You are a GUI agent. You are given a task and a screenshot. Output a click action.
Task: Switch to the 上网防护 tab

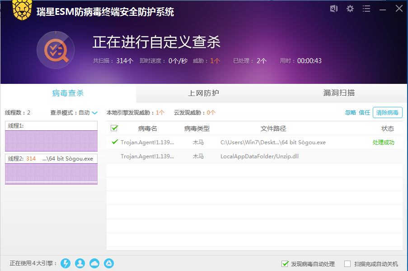pyautogui.click(x=203, y=93)
